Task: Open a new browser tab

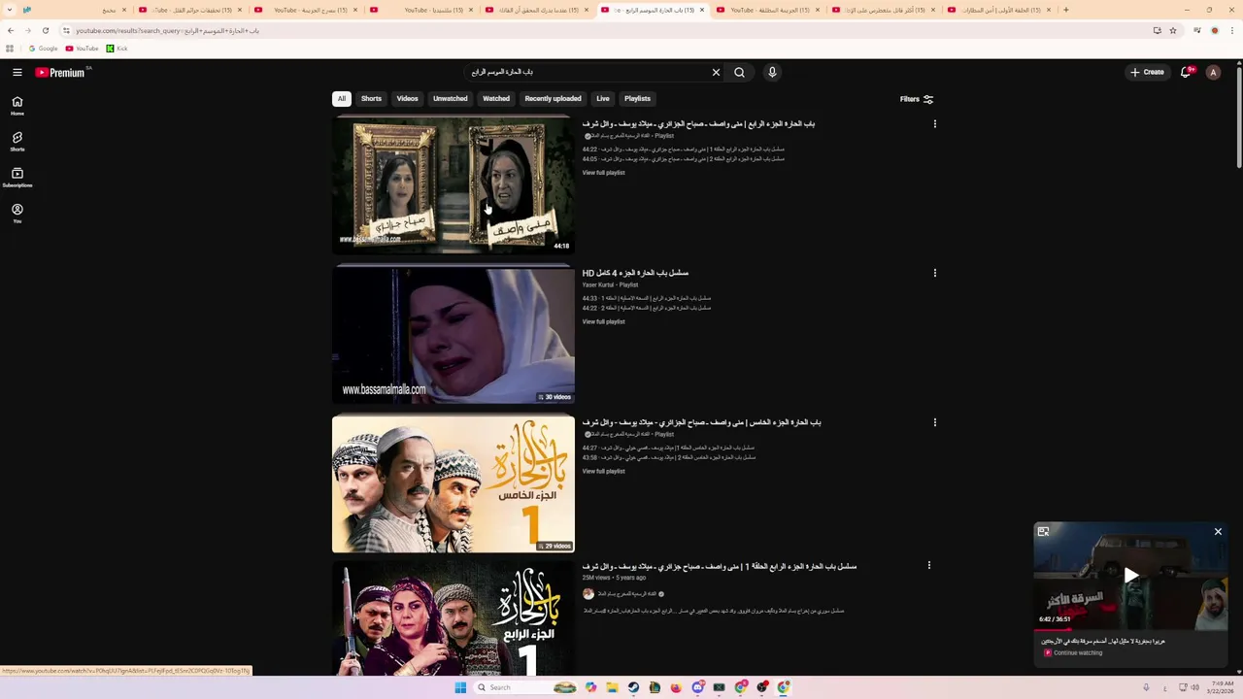Action: pos(1066,10)
